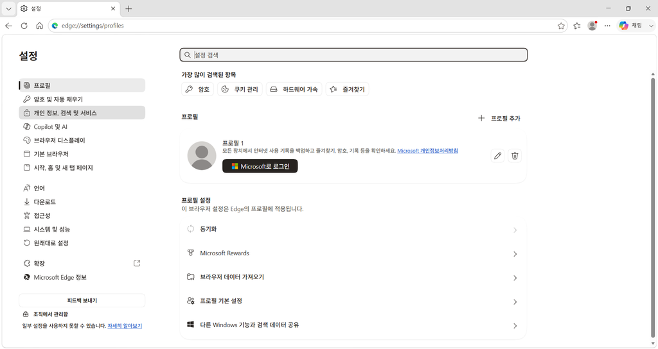This screenshot has width=658, height=349.
Task: Click Microsoft로 로그인 button
Action: [x=260, y=166]
